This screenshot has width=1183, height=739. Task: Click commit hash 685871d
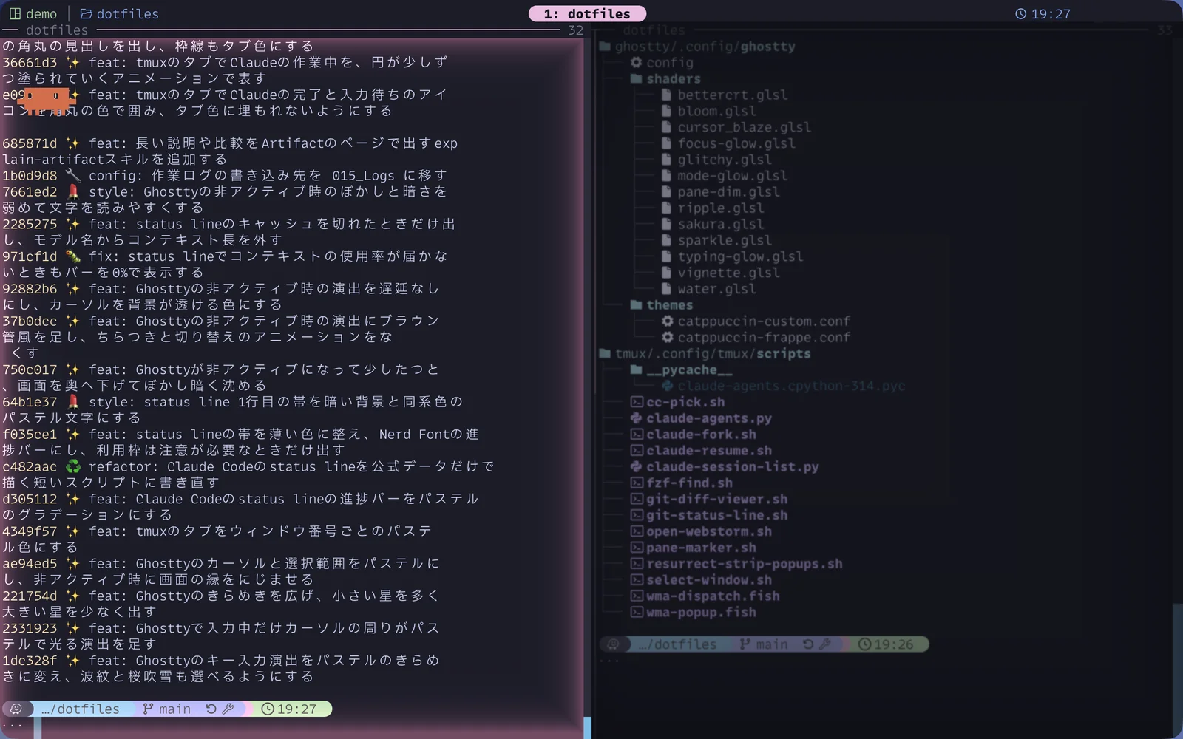pos(30,143)
